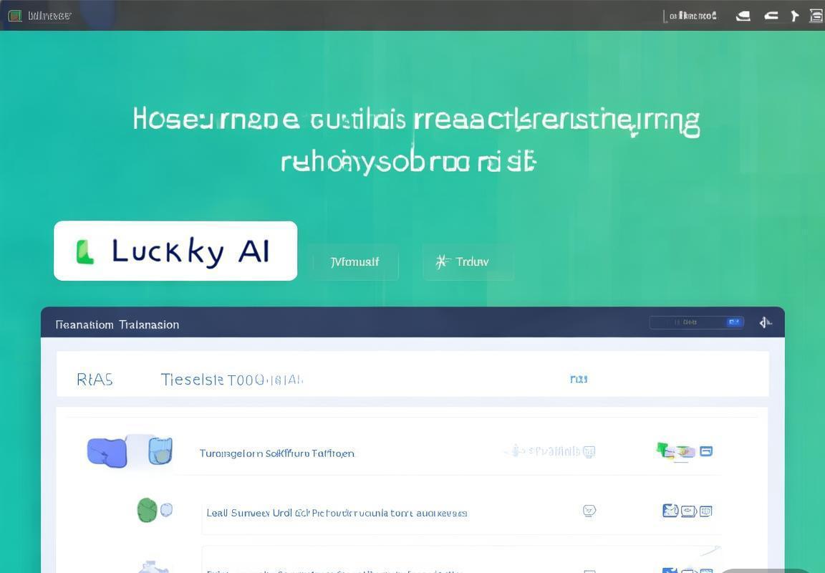This screenshot has width=825, height=573.
Task: Click the small blue link in the tab row
Action: coord(579,379)
